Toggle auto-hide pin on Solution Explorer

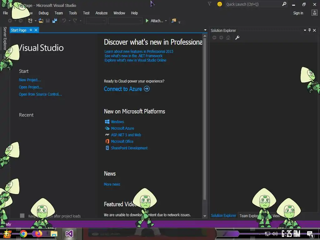[x=309, y=30]
